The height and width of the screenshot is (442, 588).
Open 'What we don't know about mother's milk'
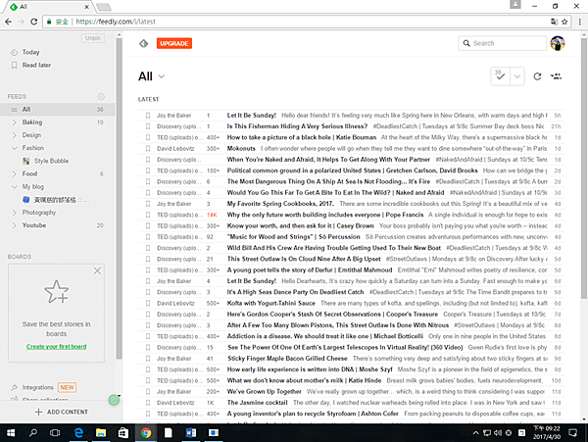(x=304, y=380)
